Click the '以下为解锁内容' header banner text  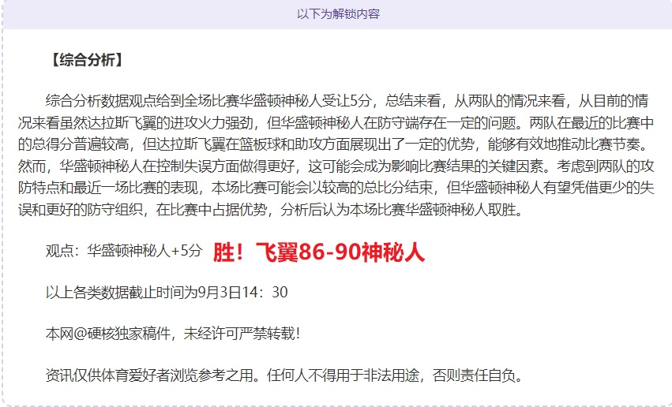click(x=338, y=13)
